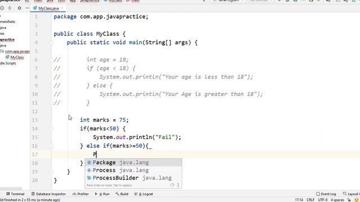Change UTF-8 file encoding
Viewport: 360px width, 202px height.
coord(322,200)
